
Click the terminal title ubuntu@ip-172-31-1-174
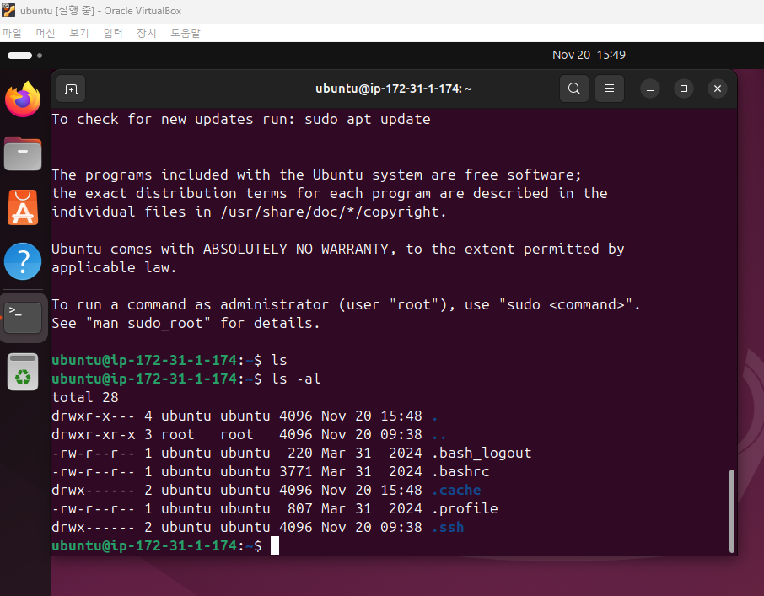(393, 89)
